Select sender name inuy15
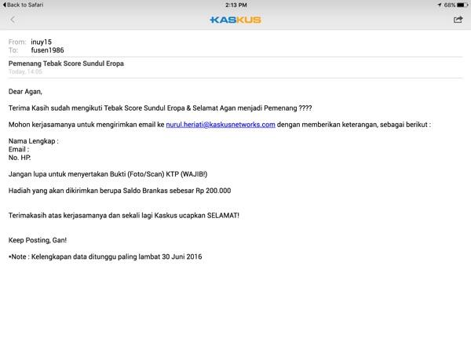 [41, 42]
